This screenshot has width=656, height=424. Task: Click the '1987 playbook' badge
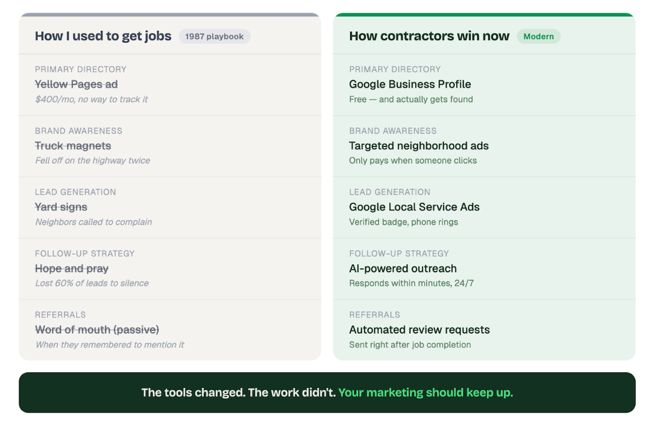click(x=214, y=37)
